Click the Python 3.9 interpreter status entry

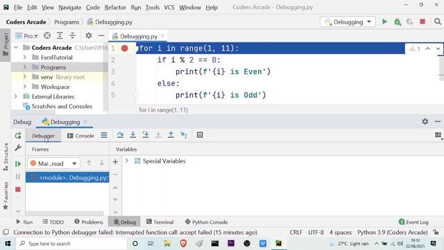[392, 232]
